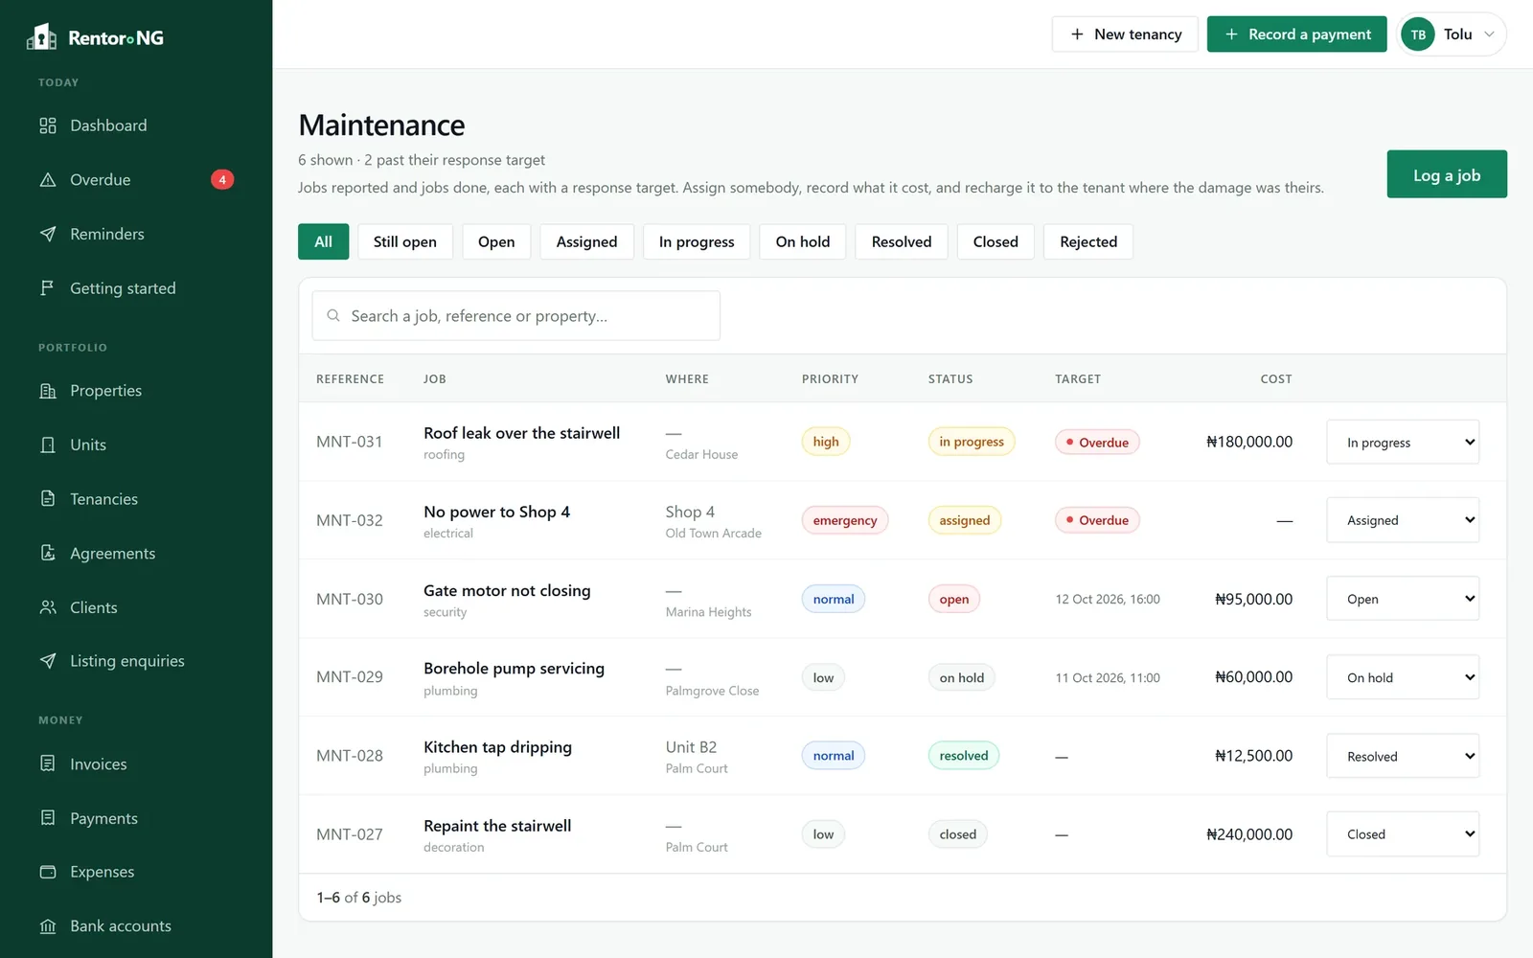Open Borehole pump servicing job

[x=515, y=669]
